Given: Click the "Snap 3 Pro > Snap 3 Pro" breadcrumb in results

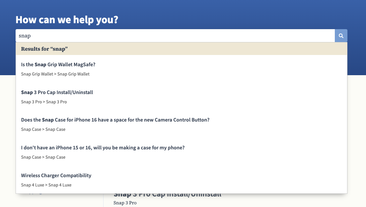Looking at the screenshot, I should point(44,102).
